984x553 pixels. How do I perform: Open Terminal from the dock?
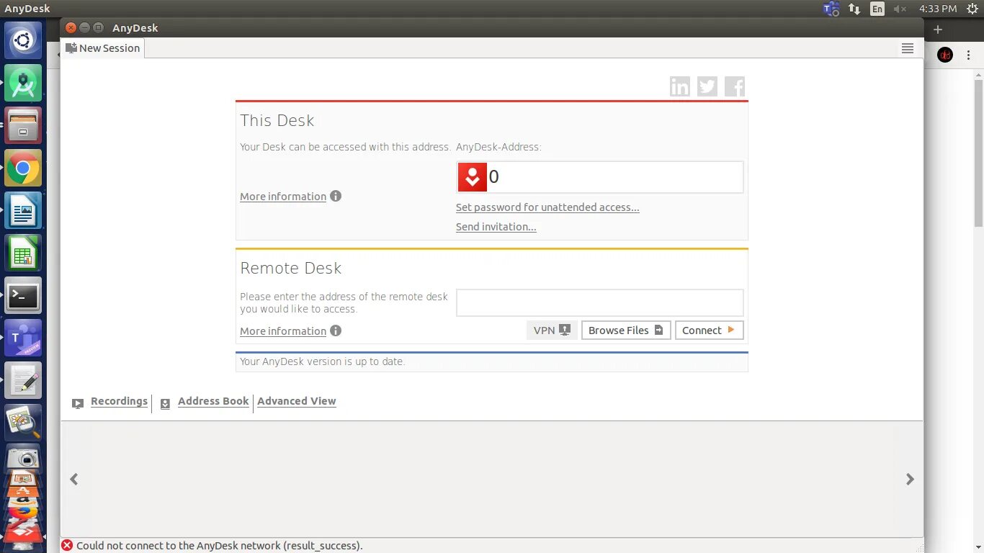click(23, 295)
